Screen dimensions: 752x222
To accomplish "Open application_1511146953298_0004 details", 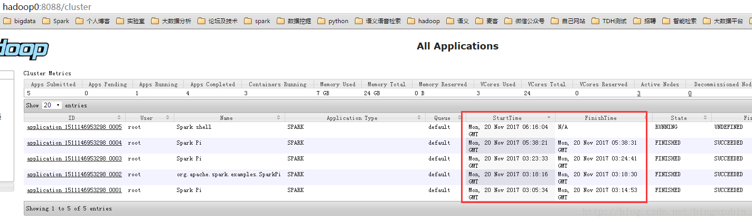I will point(74,143).
